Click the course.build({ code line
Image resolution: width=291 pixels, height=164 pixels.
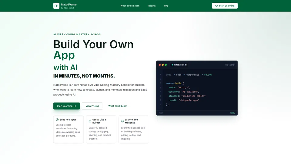[x=175, y=83]
